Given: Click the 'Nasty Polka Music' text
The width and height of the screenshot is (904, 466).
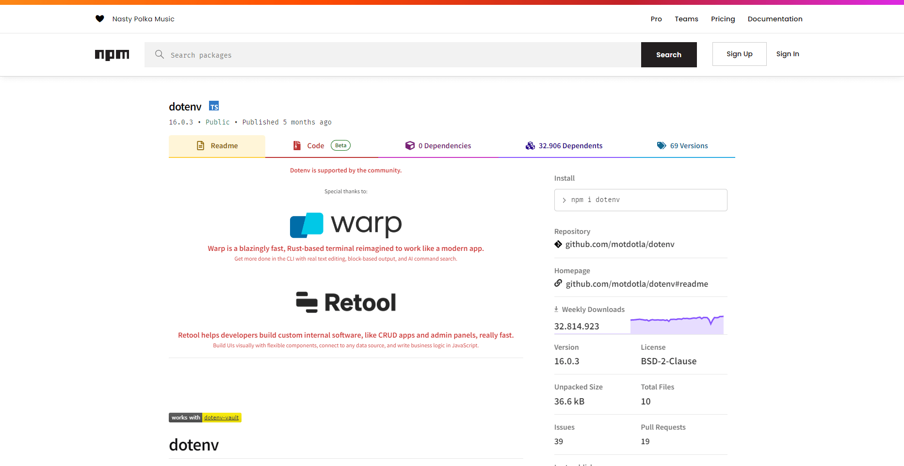Looking at the screenshot, I should 143,19.
